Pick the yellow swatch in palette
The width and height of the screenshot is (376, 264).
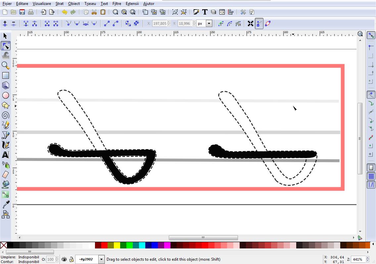point(117,245)
